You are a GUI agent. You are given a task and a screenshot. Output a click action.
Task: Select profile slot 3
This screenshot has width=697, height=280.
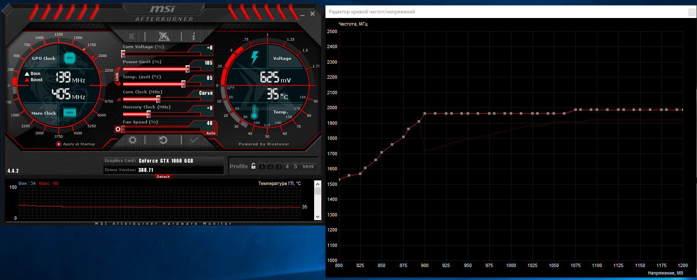279,166
